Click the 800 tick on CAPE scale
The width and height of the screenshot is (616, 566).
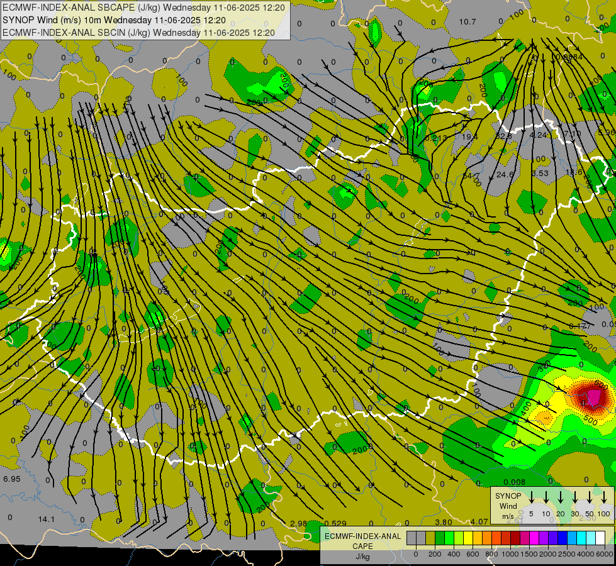[x=491, y=554]
